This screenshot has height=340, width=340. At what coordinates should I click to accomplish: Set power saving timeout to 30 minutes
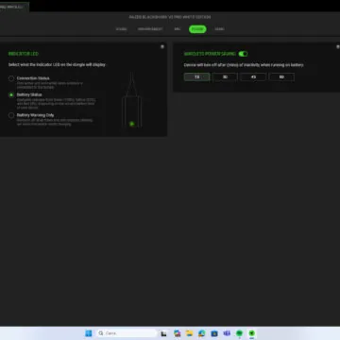tap(225, 77)
